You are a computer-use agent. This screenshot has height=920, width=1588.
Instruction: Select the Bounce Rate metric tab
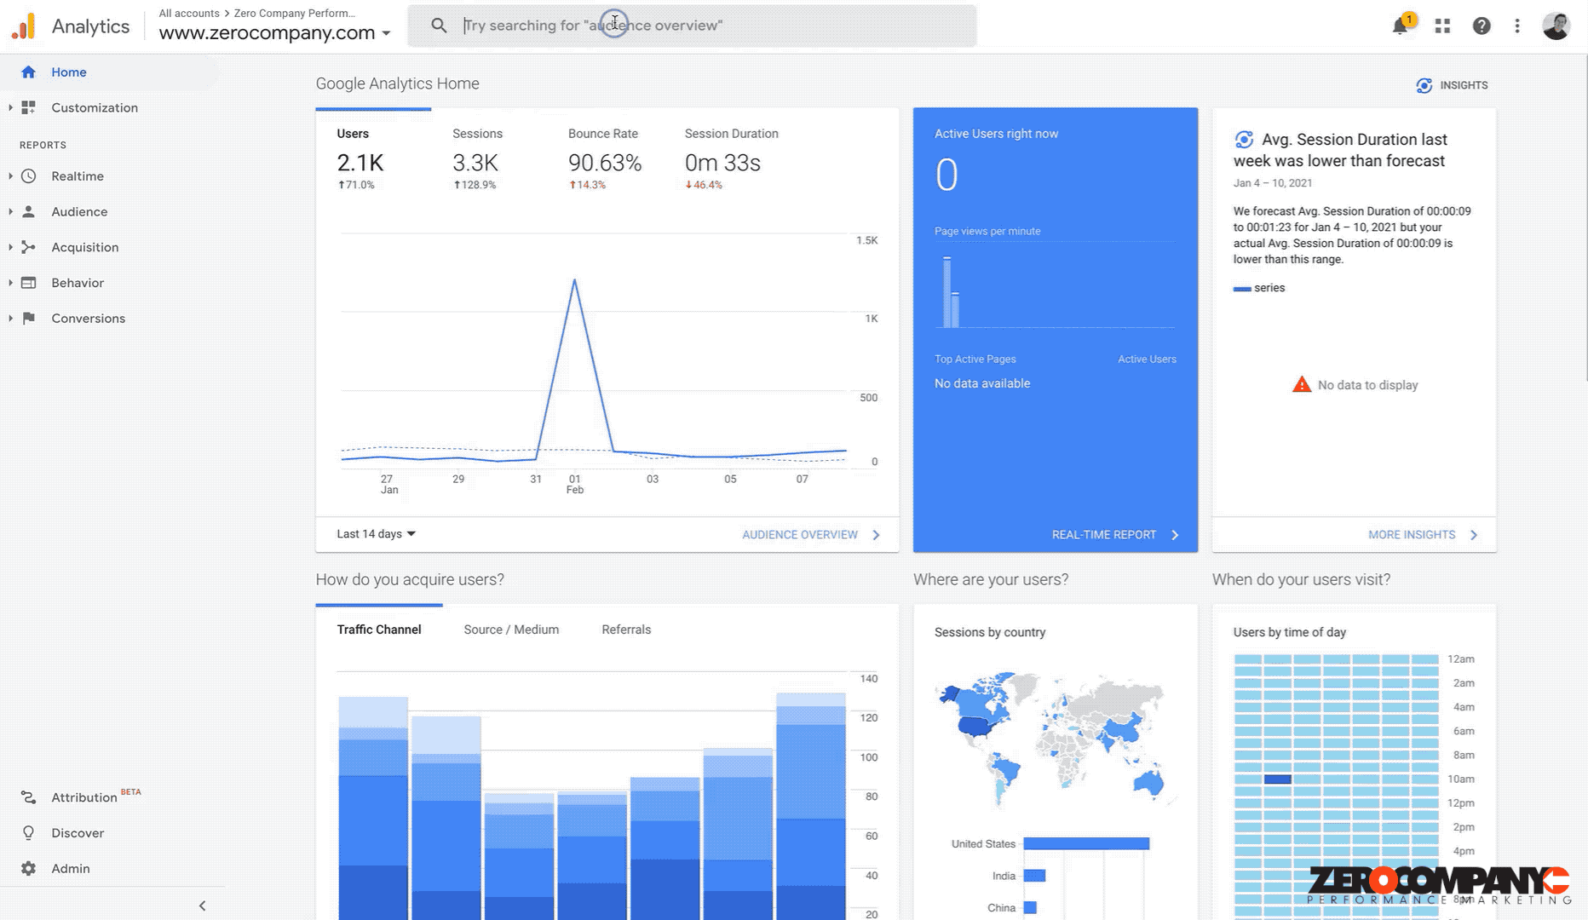pyautogui.click(x=605, y=158)
